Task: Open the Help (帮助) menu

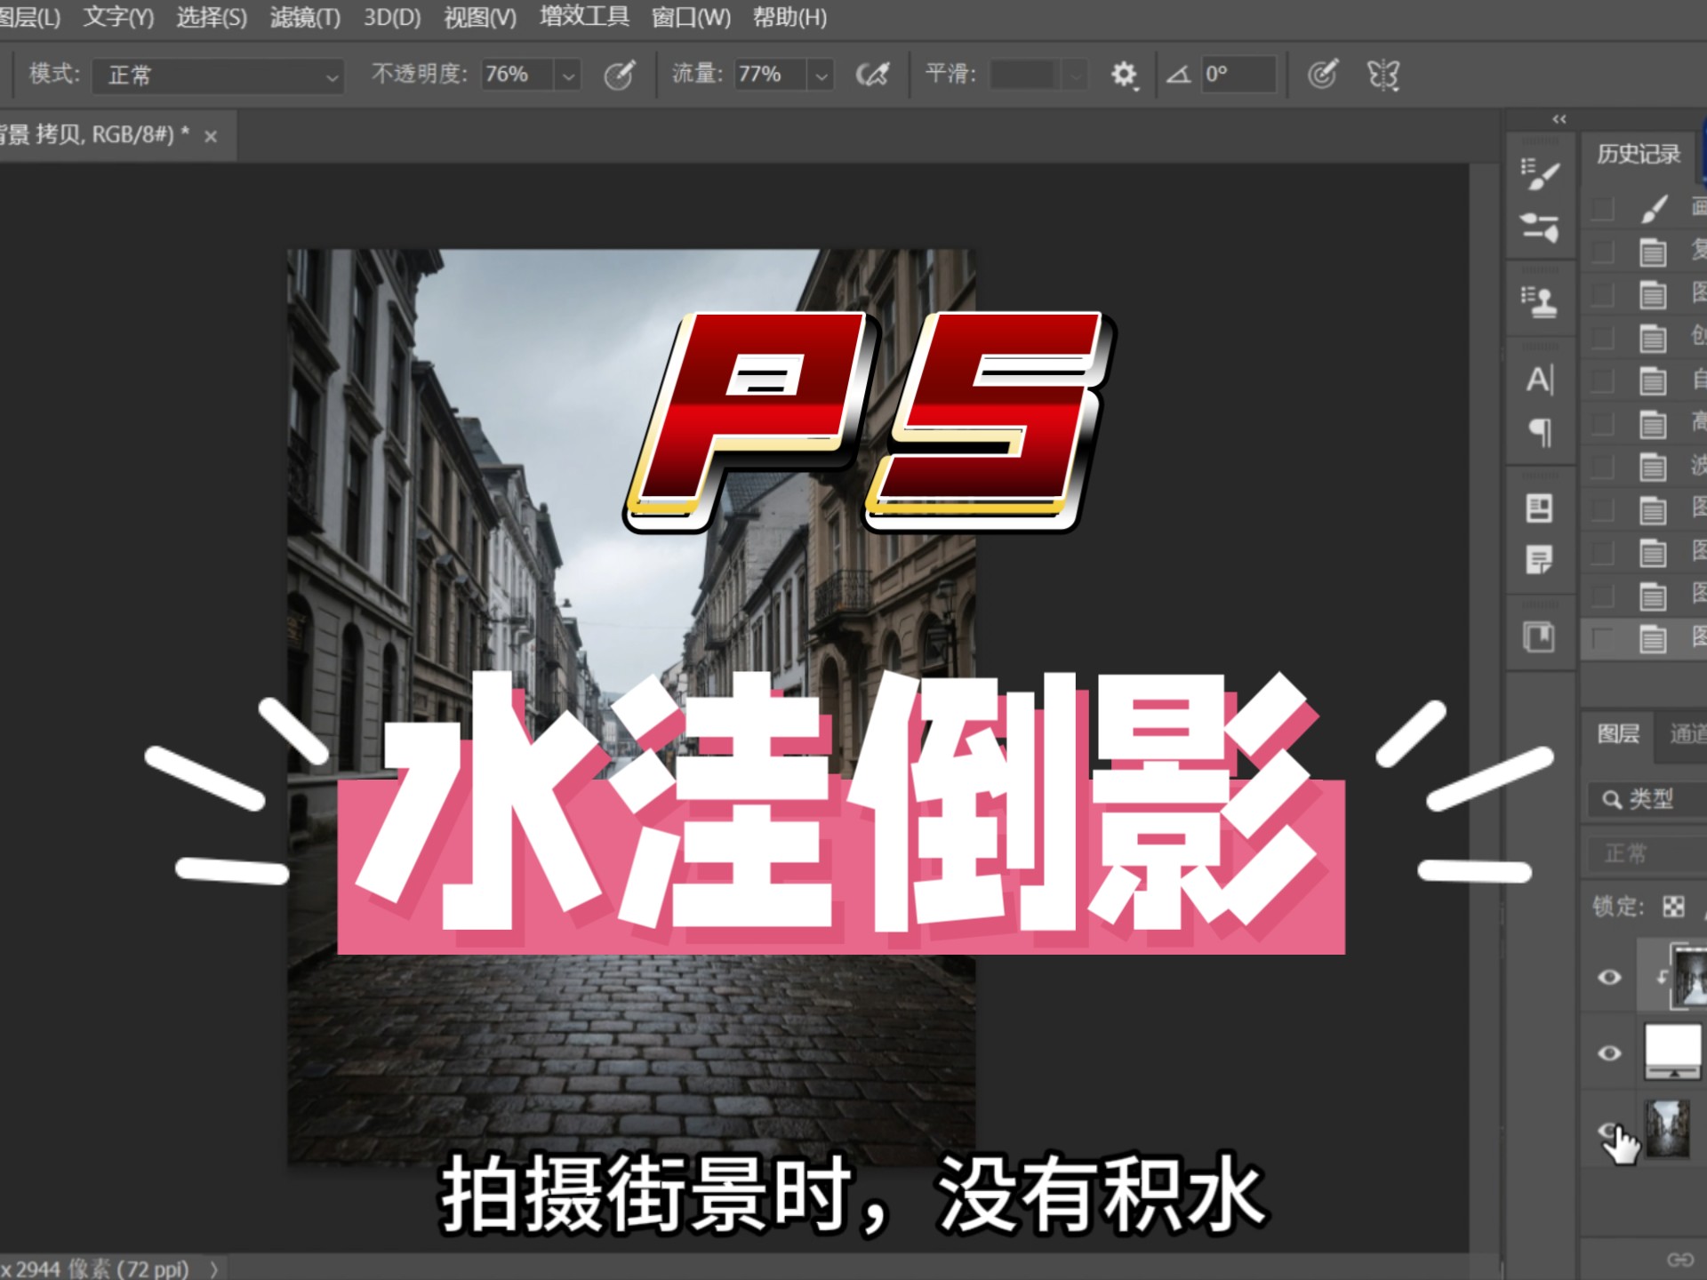Action: coord(789,18)
